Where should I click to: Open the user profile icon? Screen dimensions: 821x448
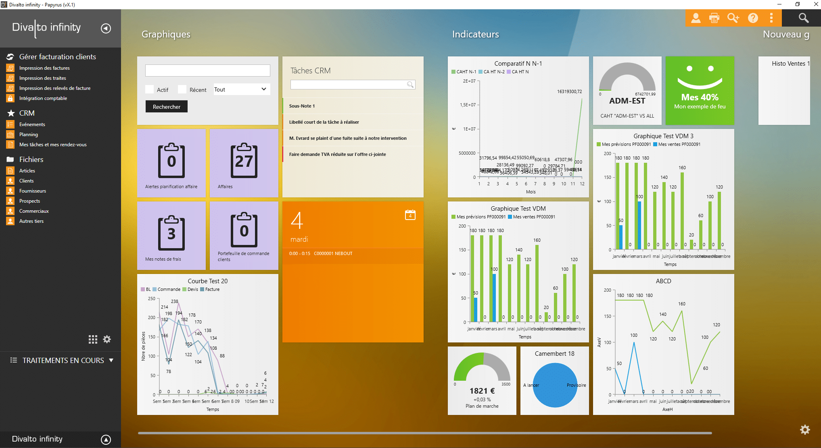(x=696, y=18)
